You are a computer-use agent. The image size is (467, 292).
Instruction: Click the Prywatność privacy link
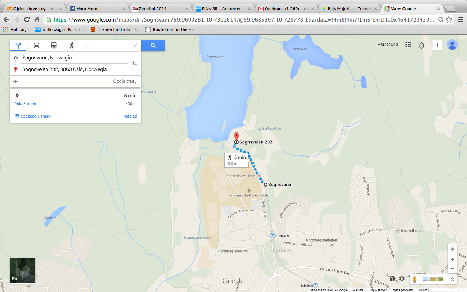click(x=378, y=290)
